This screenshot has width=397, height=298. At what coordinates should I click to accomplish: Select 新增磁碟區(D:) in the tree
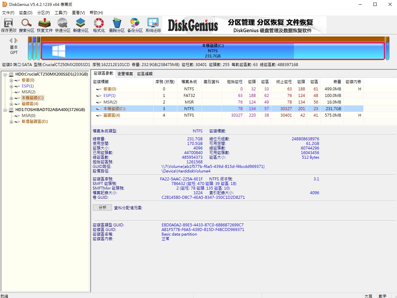(x=35, y=122)
